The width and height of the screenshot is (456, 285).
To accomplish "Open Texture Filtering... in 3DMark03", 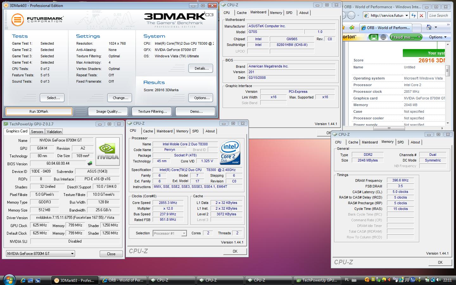I will (152, 111).
